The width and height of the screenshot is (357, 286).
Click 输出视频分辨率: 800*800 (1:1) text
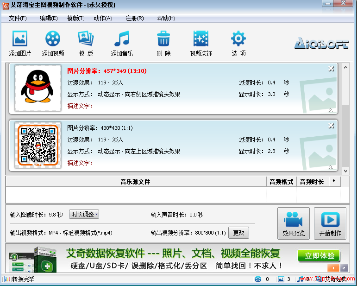point(188,233)
